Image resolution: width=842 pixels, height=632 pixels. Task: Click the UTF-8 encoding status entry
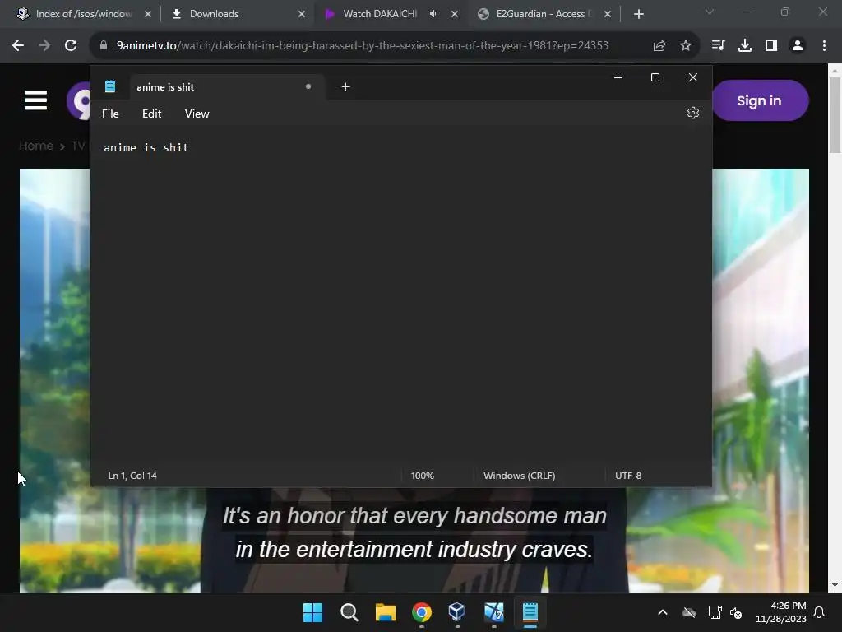point(628,476)
